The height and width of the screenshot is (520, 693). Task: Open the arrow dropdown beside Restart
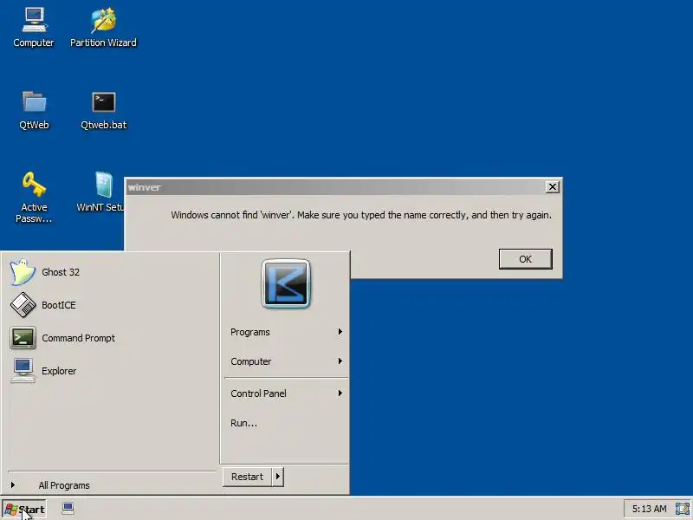(277, 477)
